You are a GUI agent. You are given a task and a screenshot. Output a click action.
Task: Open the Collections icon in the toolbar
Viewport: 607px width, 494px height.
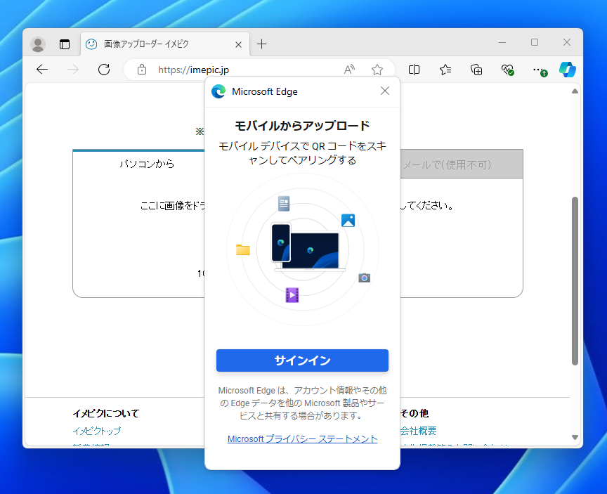(x=476, y=70)
